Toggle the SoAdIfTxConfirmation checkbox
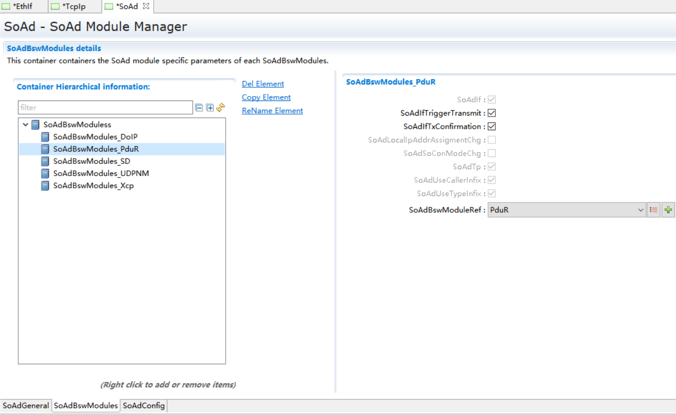 point(492,126)
